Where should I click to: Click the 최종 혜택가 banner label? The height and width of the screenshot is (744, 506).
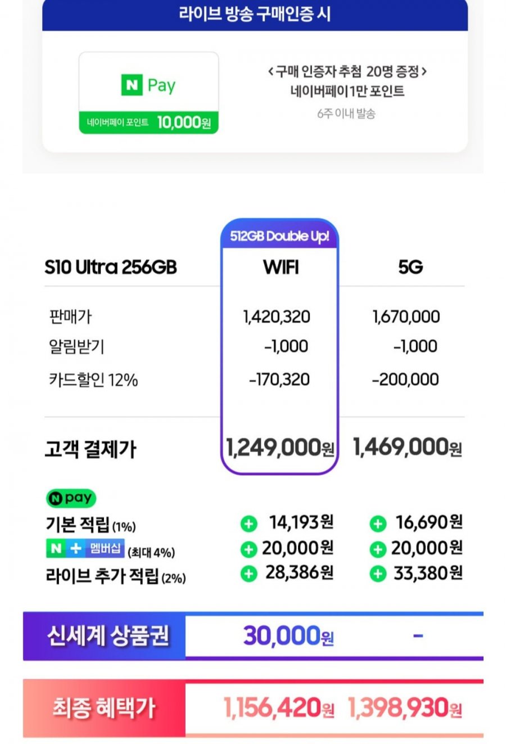tap(103, 708)
